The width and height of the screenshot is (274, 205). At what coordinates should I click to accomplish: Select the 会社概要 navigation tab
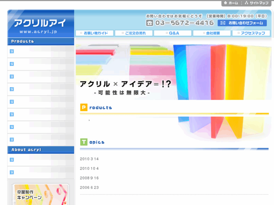[x=212, y=33]
